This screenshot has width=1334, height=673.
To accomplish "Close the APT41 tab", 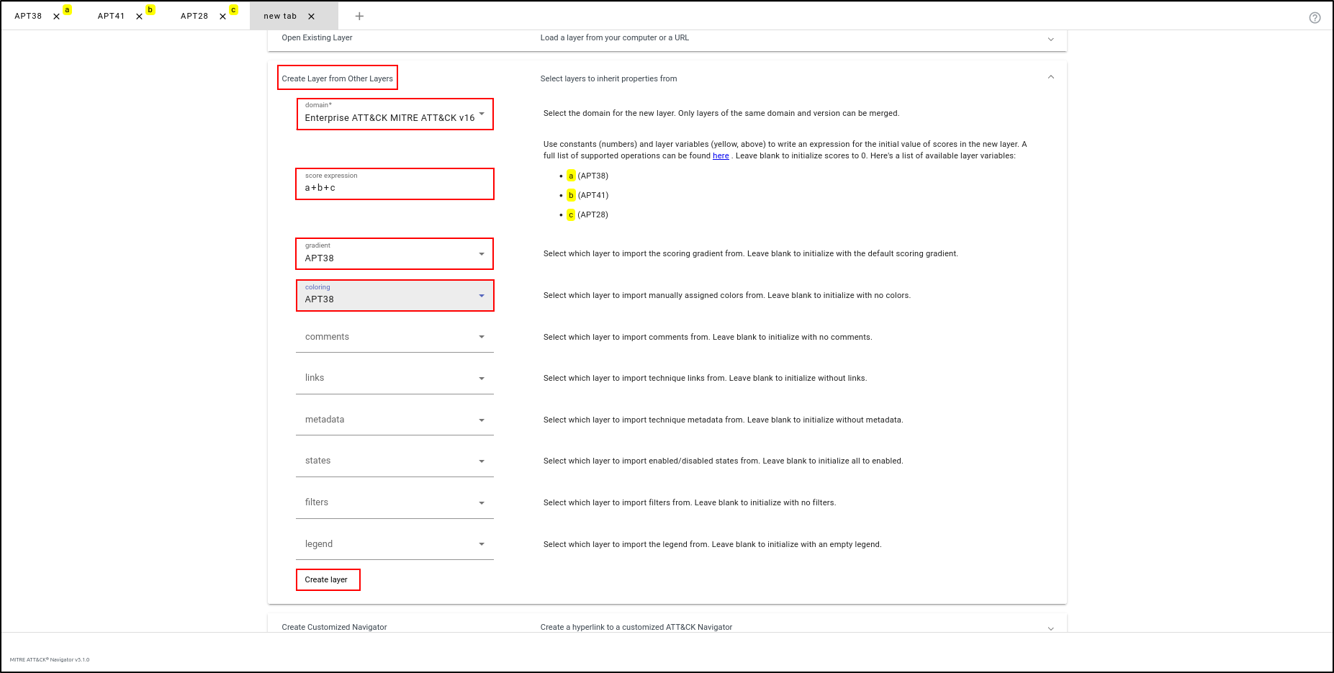I will click(139, 17).
